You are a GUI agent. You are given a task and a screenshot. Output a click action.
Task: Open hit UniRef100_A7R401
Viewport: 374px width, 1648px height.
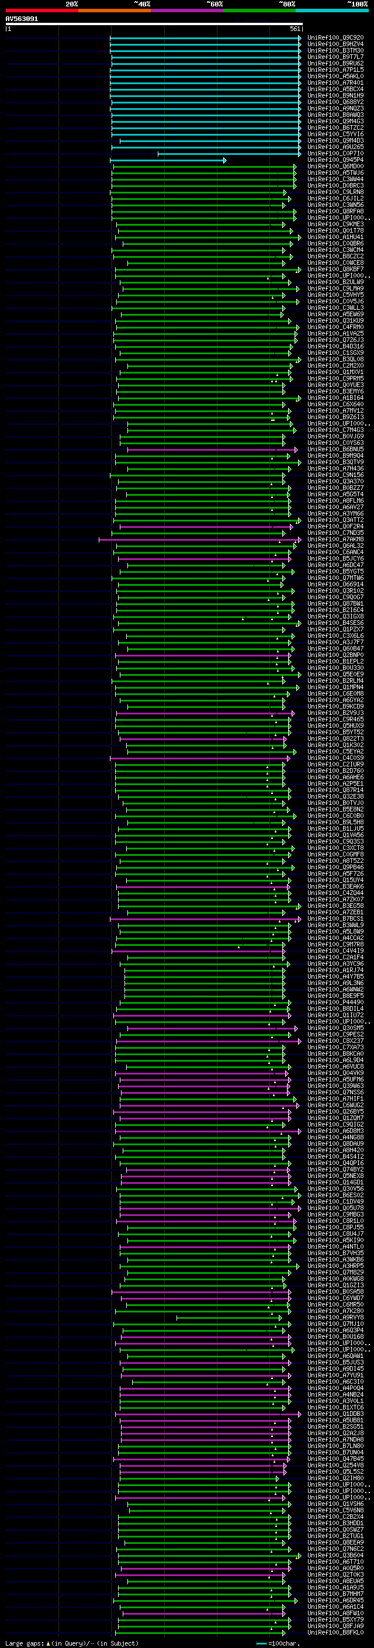point(335,82)
